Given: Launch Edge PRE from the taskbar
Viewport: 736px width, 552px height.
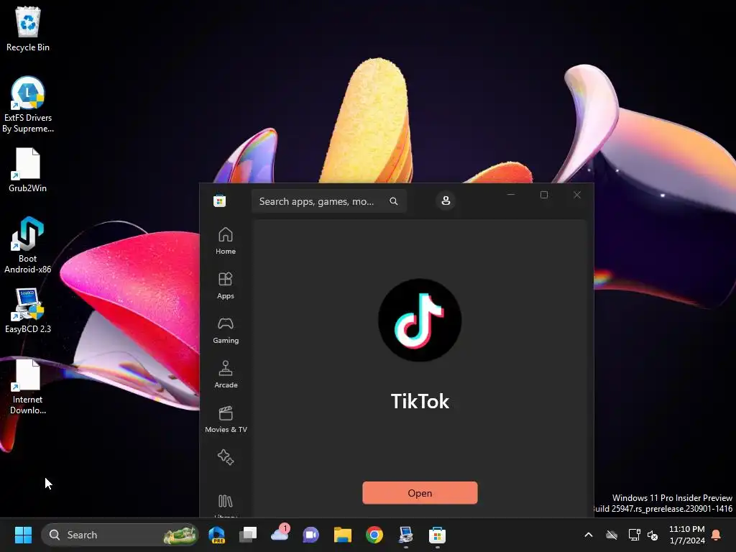Looking at the screenshot, I should point(217,535).
